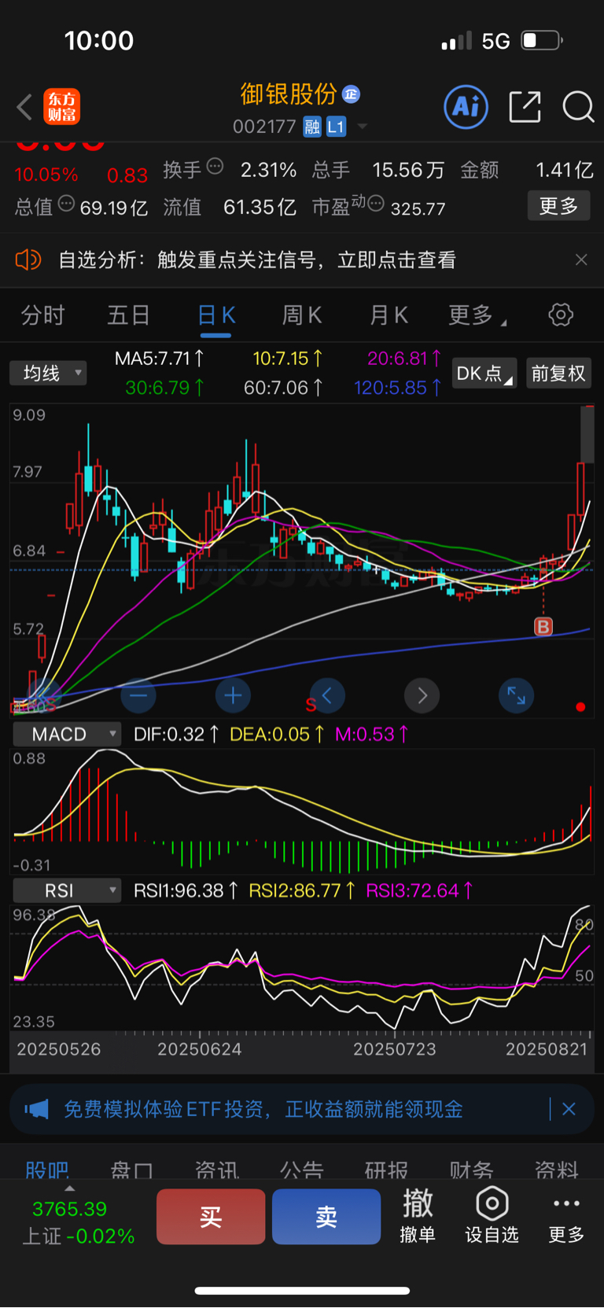This screenshot has width=604, height=1308.
Task: Open the 资料 tab
Action: pyautogui.click(x=557, y=1170)
